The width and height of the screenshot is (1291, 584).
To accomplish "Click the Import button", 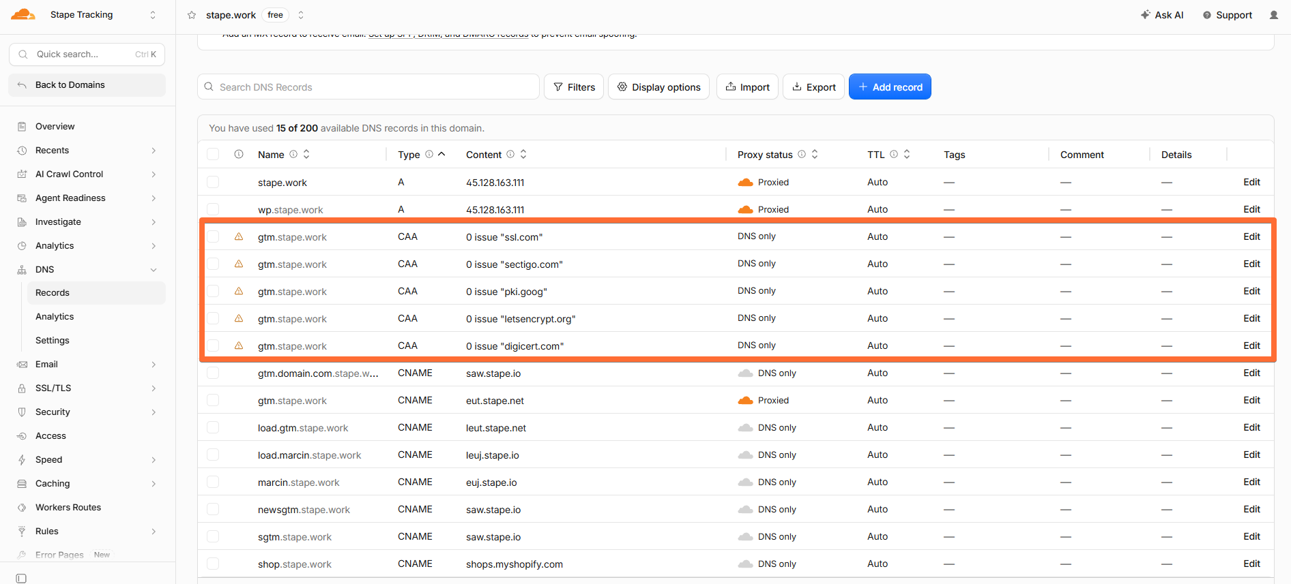I will click(x=747, y=87).
